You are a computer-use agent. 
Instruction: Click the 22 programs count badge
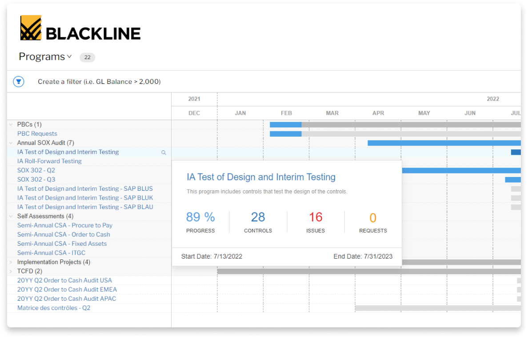[x=88, y=58]
